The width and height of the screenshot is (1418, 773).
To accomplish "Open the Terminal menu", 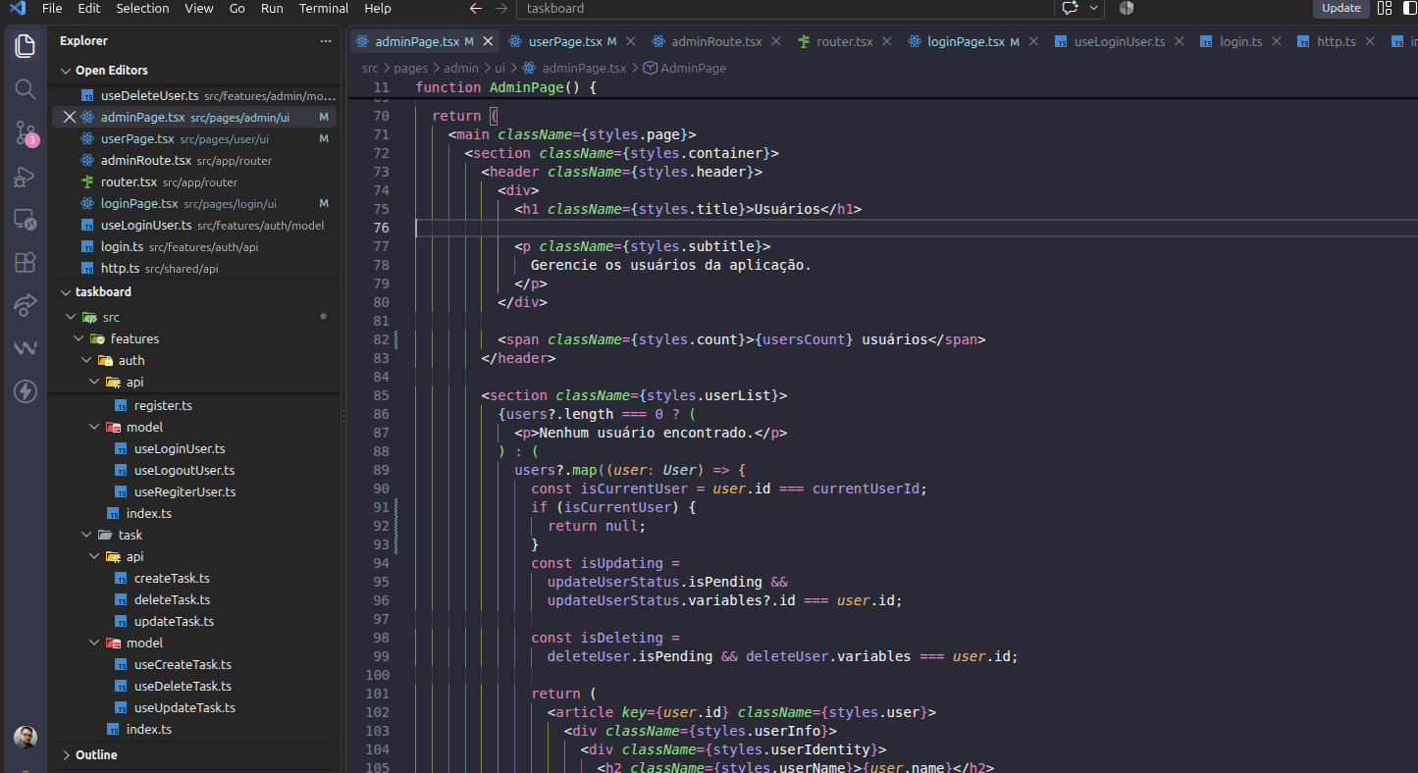I will coord(324,9).
